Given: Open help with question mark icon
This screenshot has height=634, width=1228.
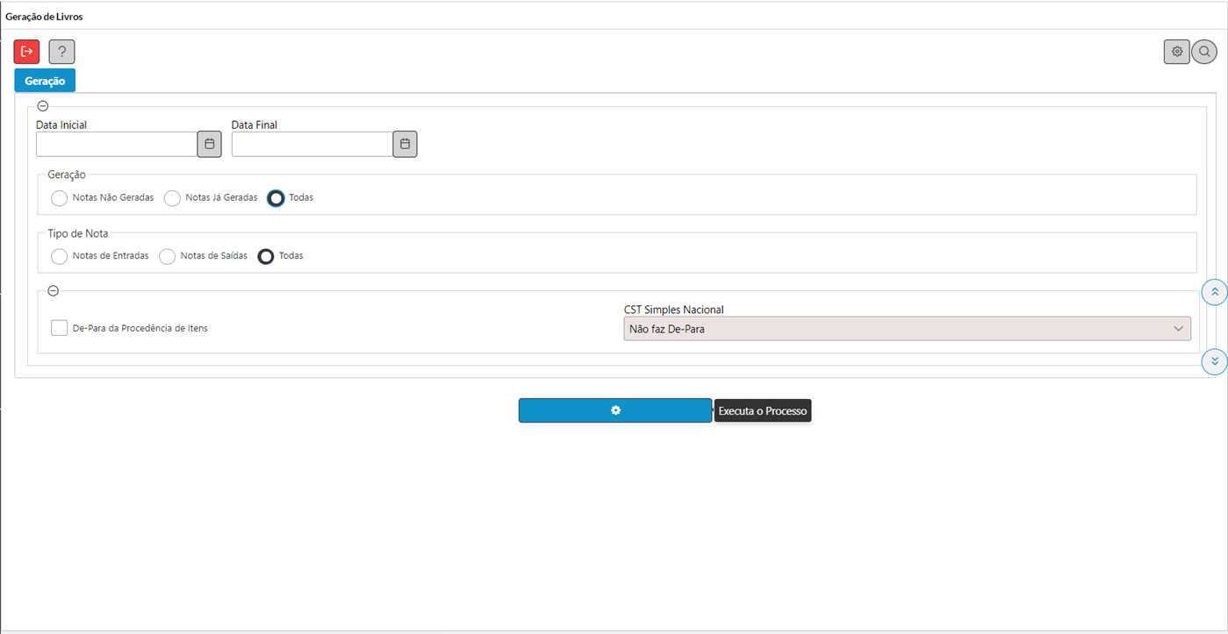Looking at the screenshot, I should (61, 52).
